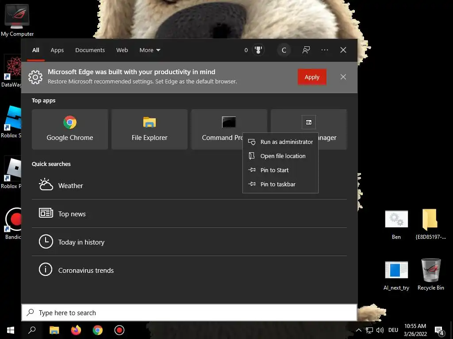453x339 pixels.
Task: Open Today in history quick search
Action: pos(189,242)
